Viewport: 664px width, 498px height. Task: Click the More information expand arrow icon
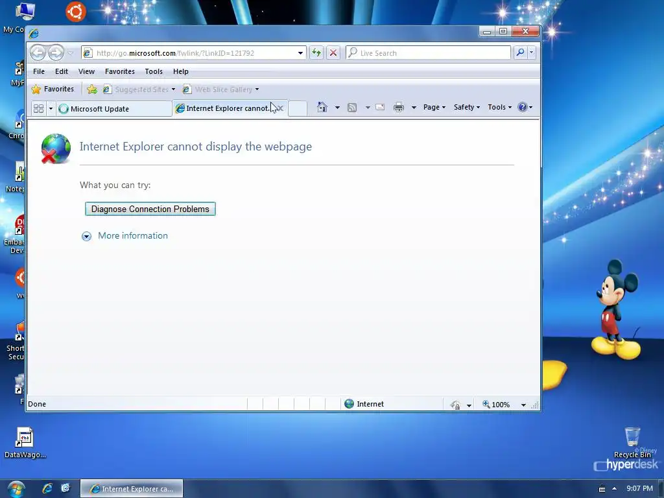(86, 236)
